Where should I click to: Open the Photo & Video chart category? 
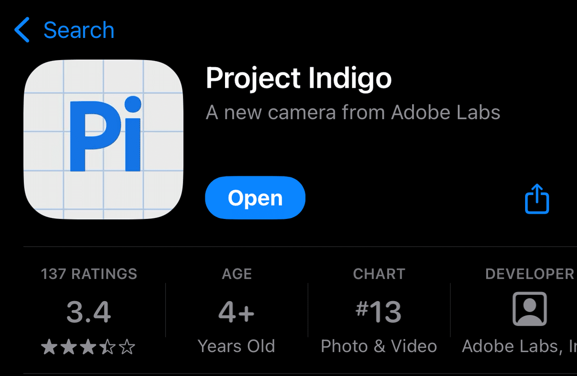tap(379, 346)
